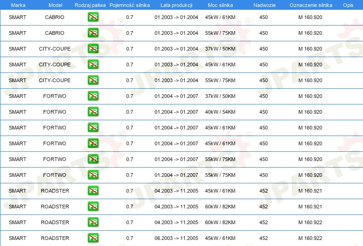Image resolution: width=363 pixels, height=246 pixels.
Task: Select the fuel icon in CITY-COUPE 45kW / 61KM row
Action: (93, 65)
